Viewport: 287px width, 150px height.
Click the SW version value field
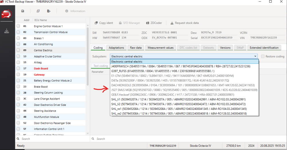tap(120, 32)
